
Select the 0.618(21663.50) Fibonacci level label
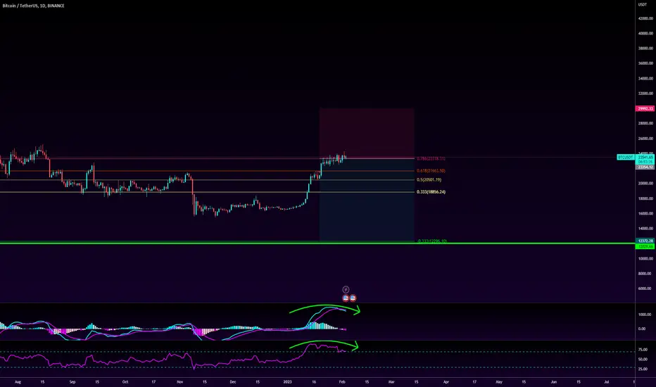pos(431,171)
